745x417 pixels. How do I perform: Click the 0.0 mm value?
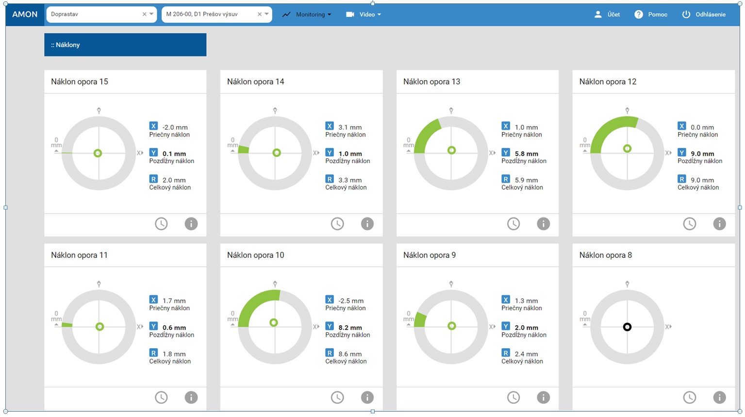(702, 127)
